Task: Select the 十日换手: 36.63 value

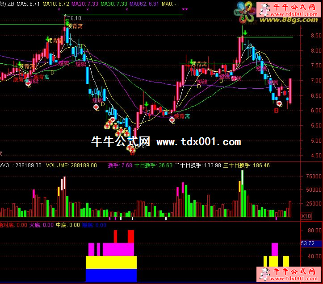Action: (x=153, y=165)
